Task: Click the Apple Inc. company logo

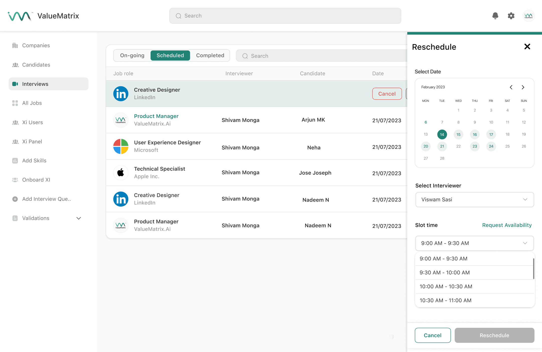Action: coord(121,173)
